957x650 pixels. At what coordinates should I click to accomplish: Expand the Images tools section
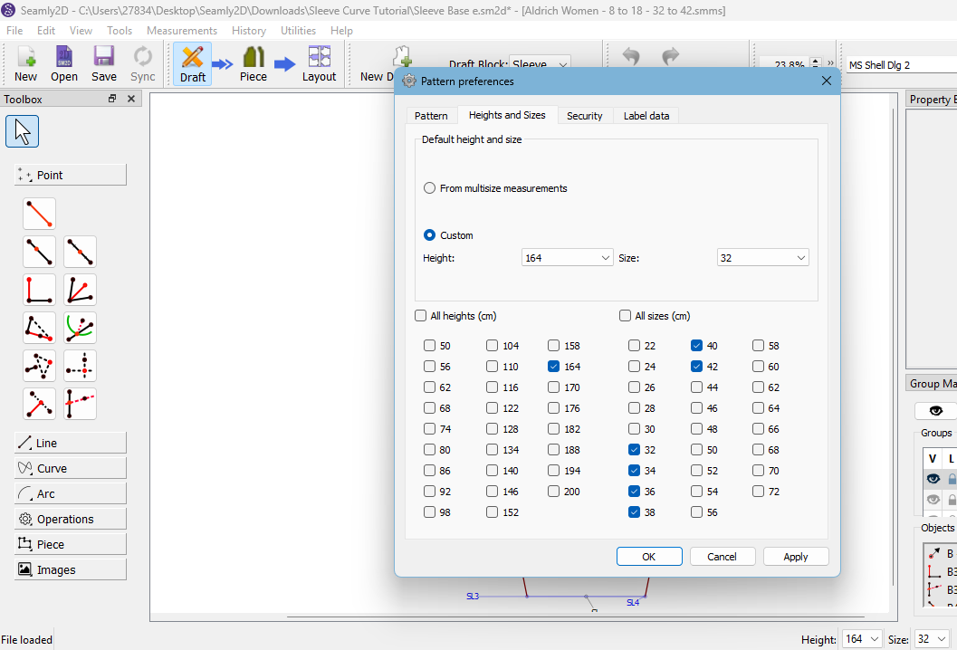71,569
